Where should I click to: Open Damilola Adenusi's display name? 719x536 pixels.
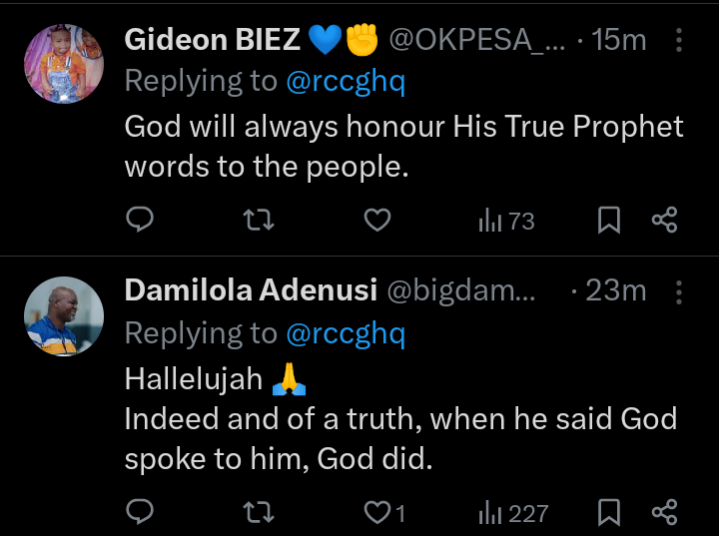pyautogui.click(x=251, y=290)
